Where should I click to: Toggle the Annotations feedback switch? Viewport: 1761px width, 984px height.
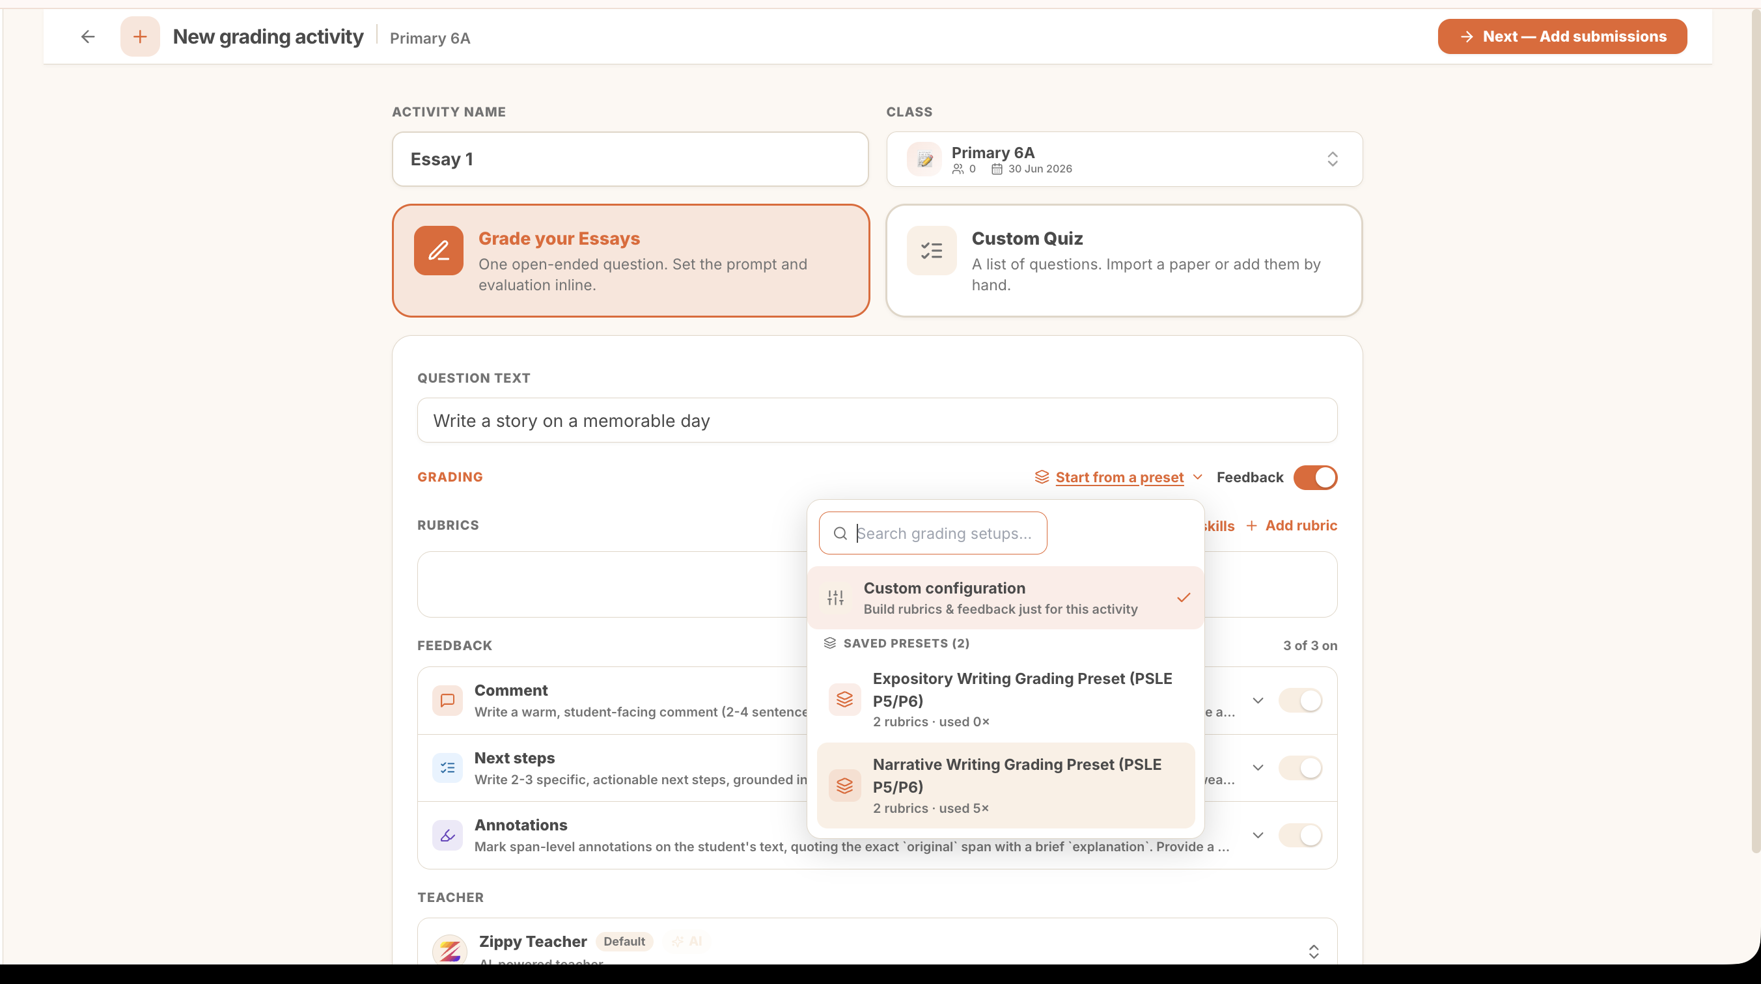click(x=1300, y=836)
